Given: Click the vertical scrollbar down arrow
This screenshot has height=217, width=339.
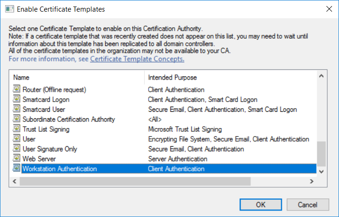Looking at the screenshot, I should [321, 172].
